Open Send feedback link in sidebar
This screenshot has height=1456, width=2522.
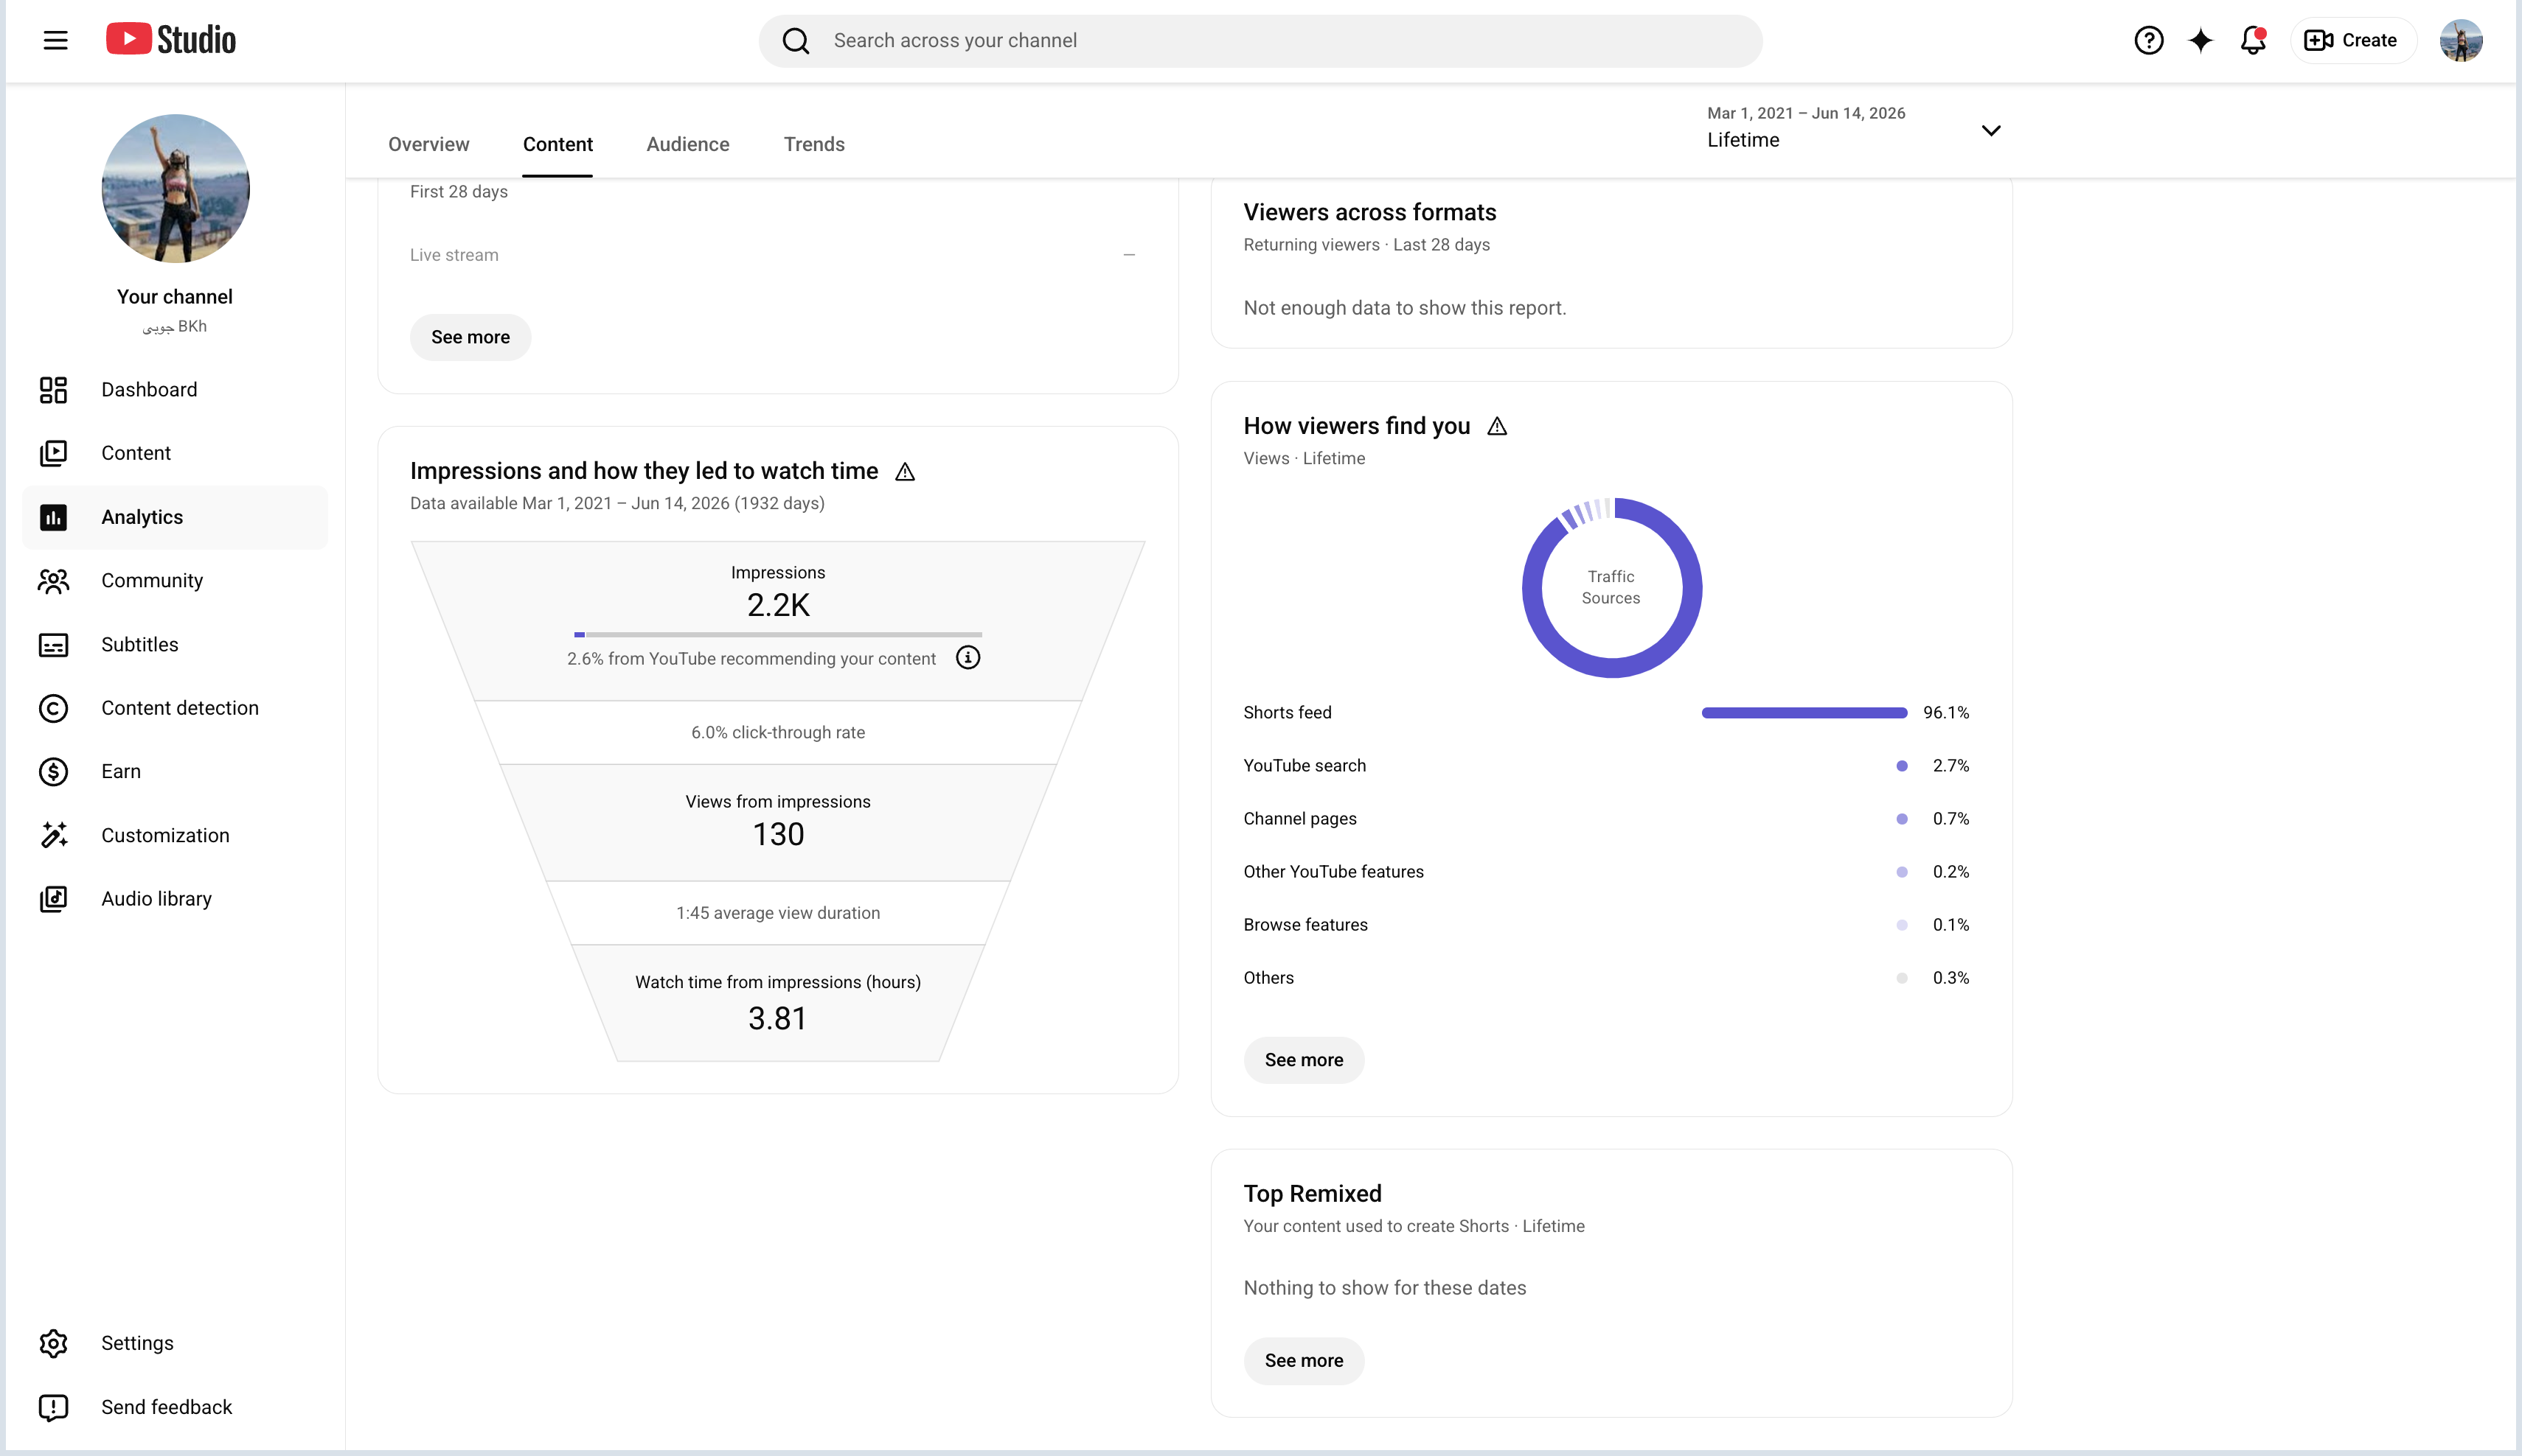tap(176, 1407)
